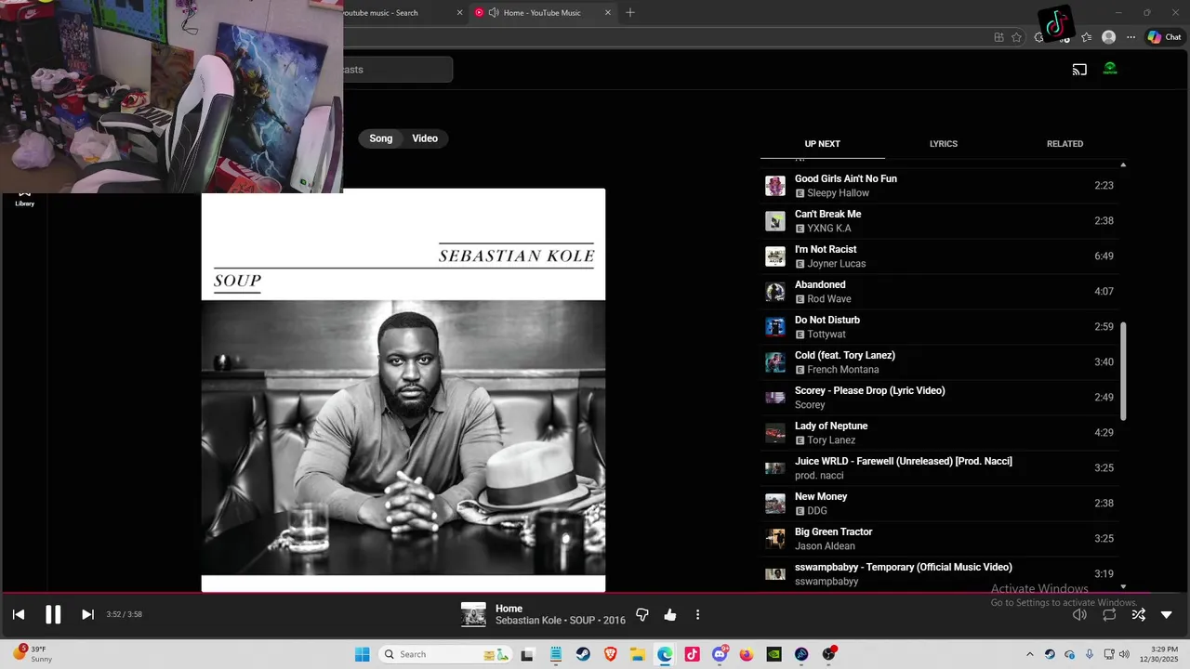
Task: Dislike the song Home
Action: 641,614
